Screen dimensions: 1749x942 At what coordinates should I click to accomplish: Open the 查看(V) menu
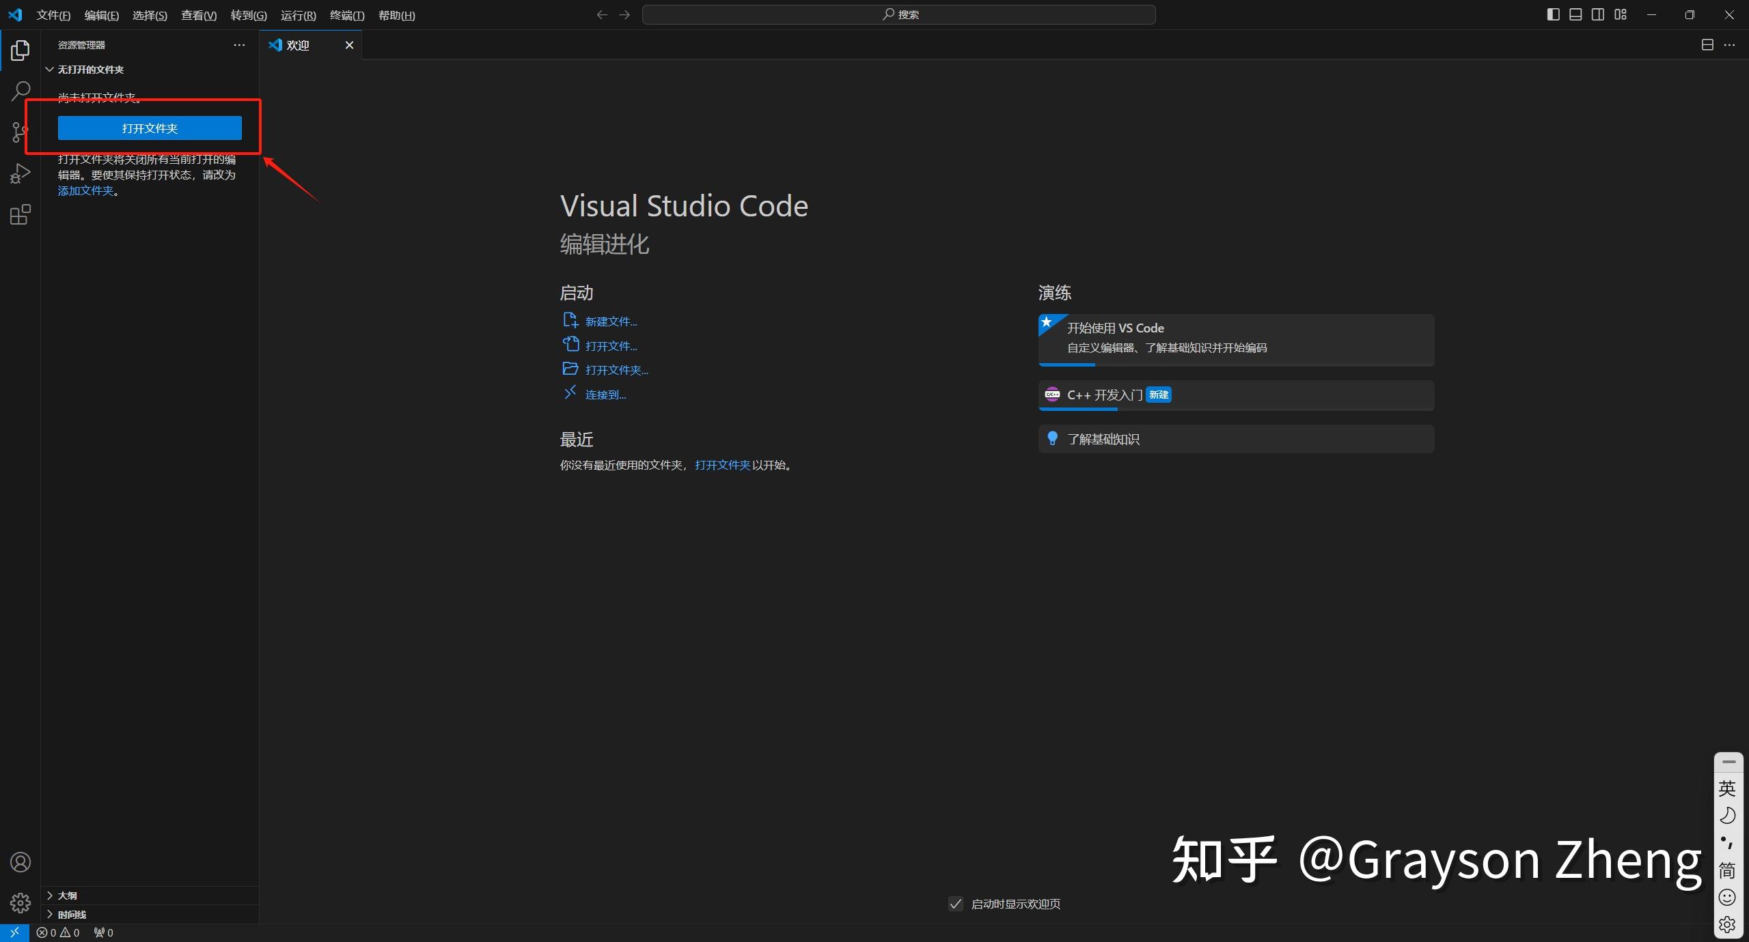[x=199, y=15]
